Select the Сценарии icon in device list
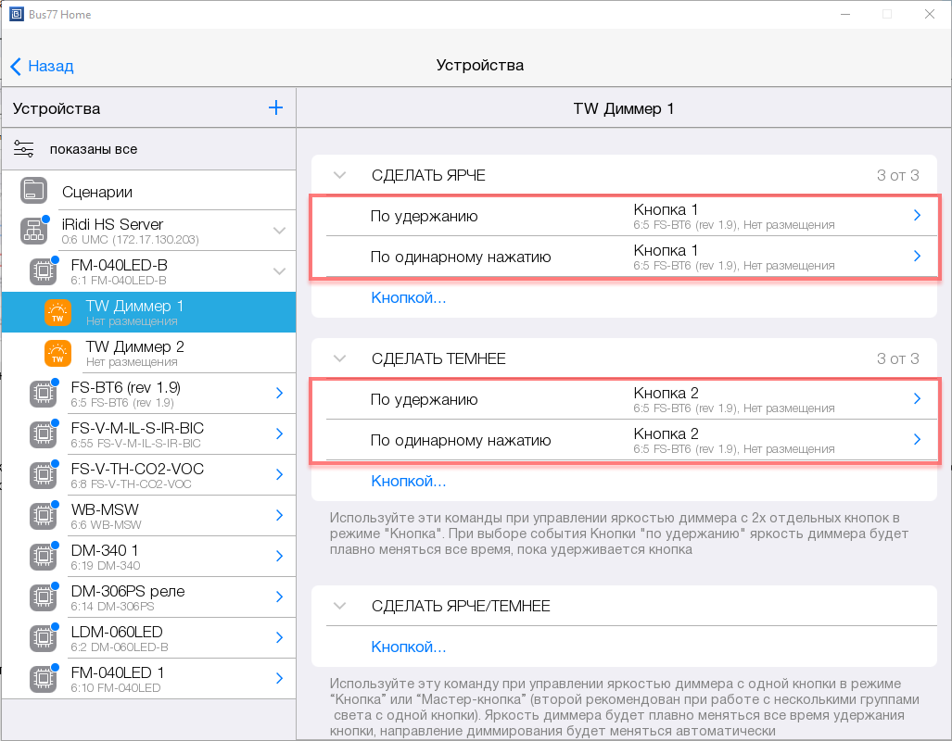This screenshot has width=952, height=741. (x=34, y=192)
